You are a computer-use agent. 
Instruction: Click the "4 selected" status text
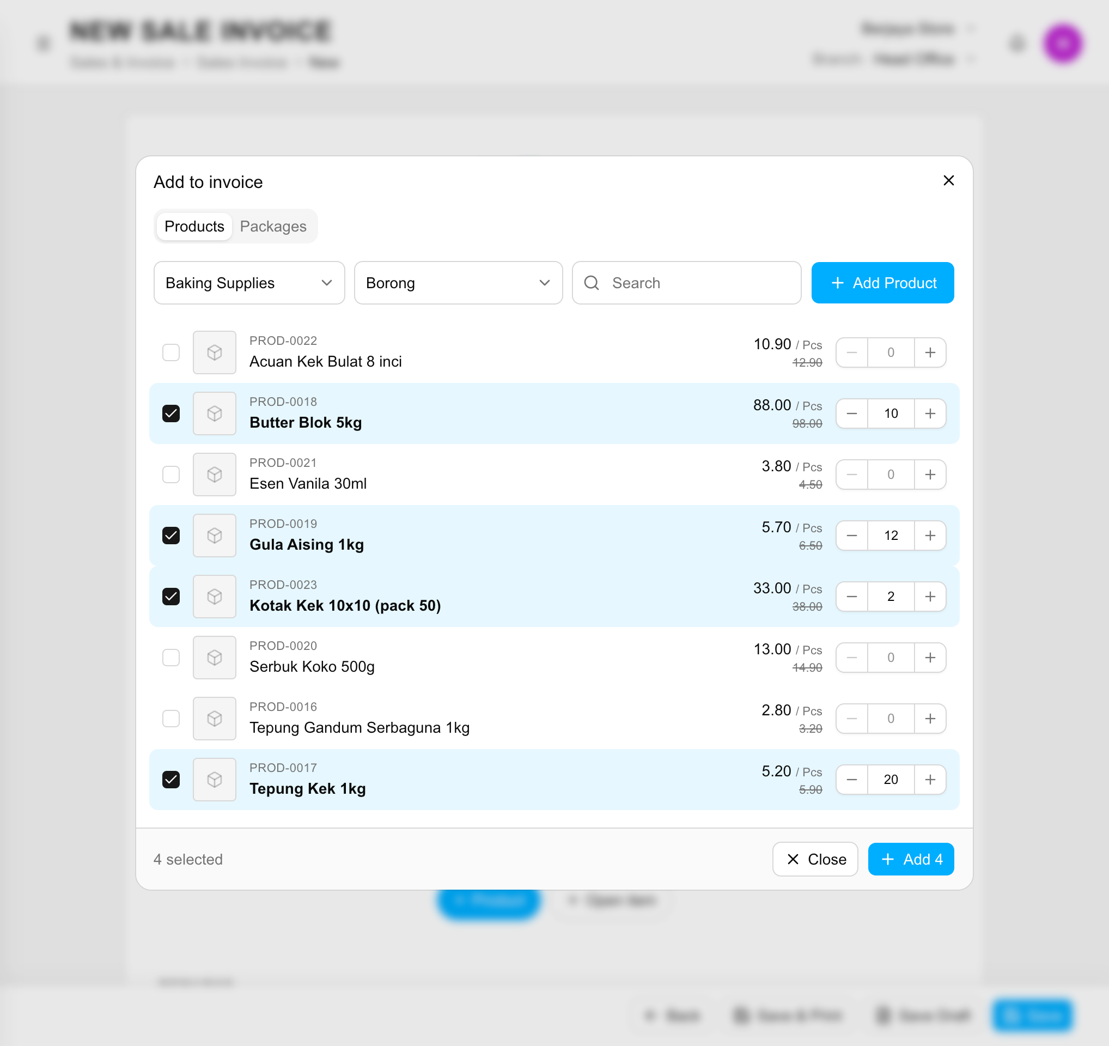[x=188, y=859]
